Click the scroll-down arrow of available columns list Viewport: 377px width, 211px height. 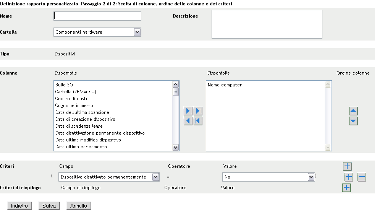176,147
